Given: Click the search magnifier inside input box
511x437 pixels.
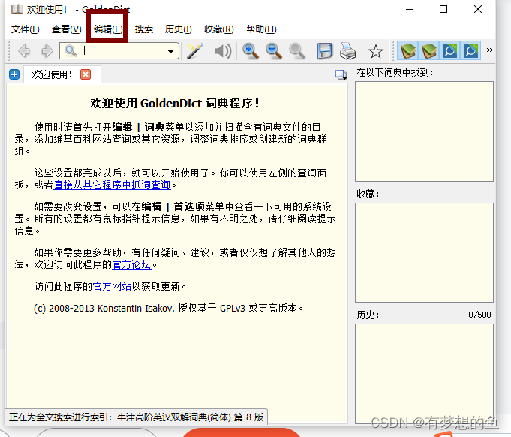Looking at the screenshot, I should [71, 51].
